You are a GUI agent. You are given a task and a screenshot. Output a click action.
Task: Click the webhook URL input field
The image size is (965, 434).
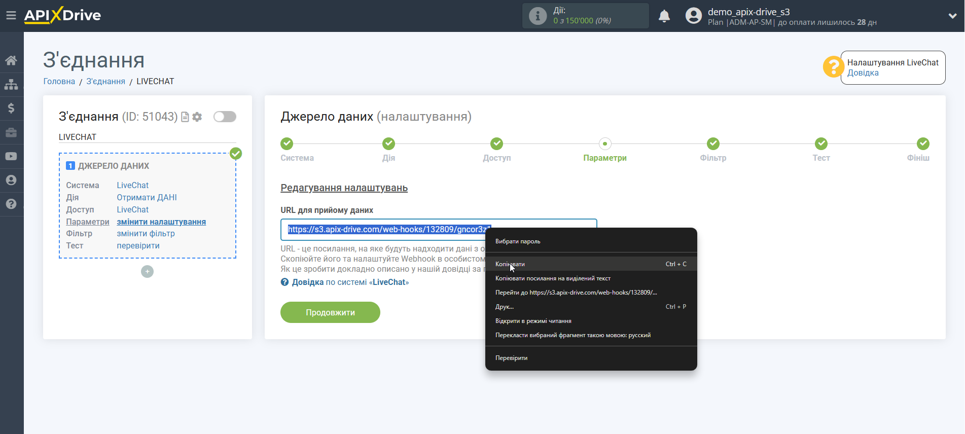pyautogui.click(x=439, y=230)
